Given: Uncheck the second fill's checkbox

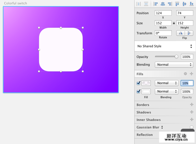Looking at the screenshot, I should [x=138, y=91].
